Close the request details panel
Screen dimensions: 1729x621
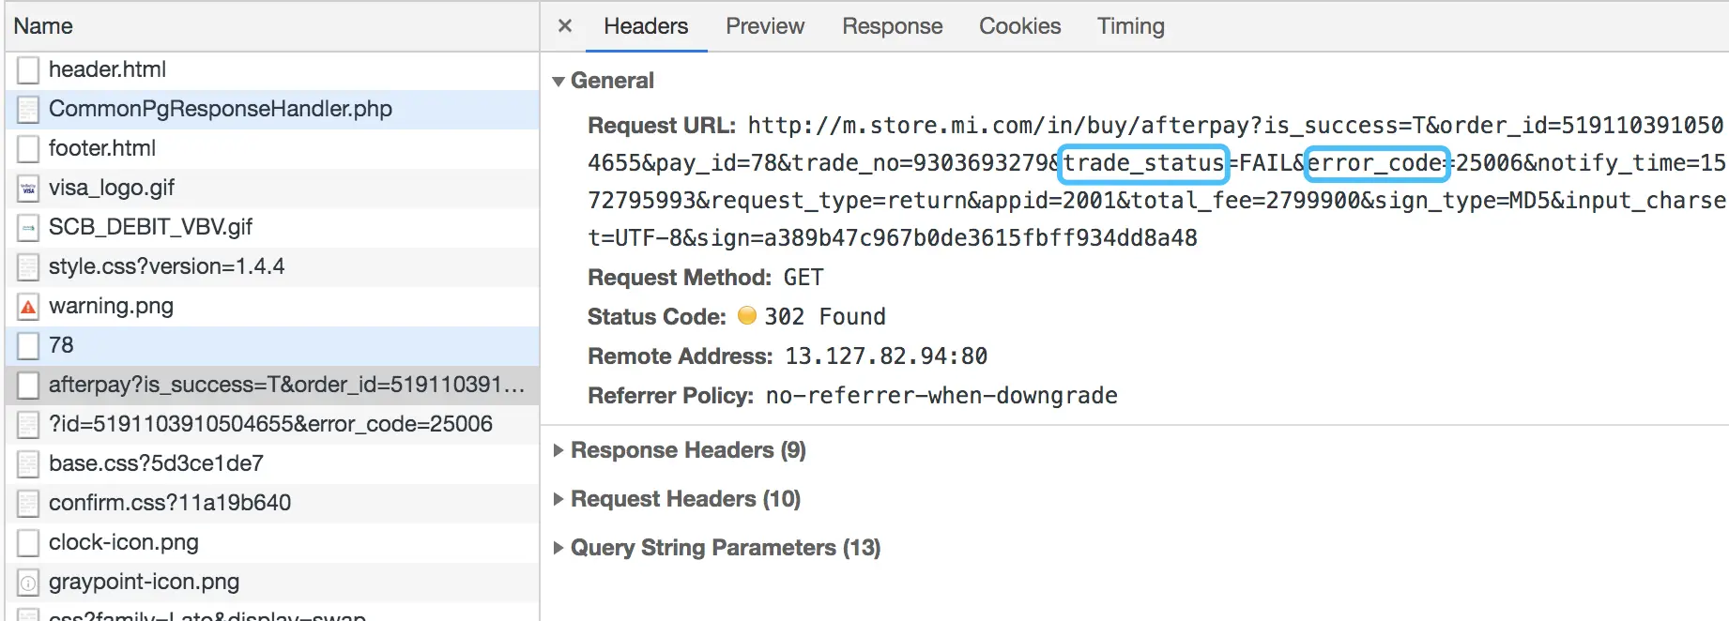(564, 26)
